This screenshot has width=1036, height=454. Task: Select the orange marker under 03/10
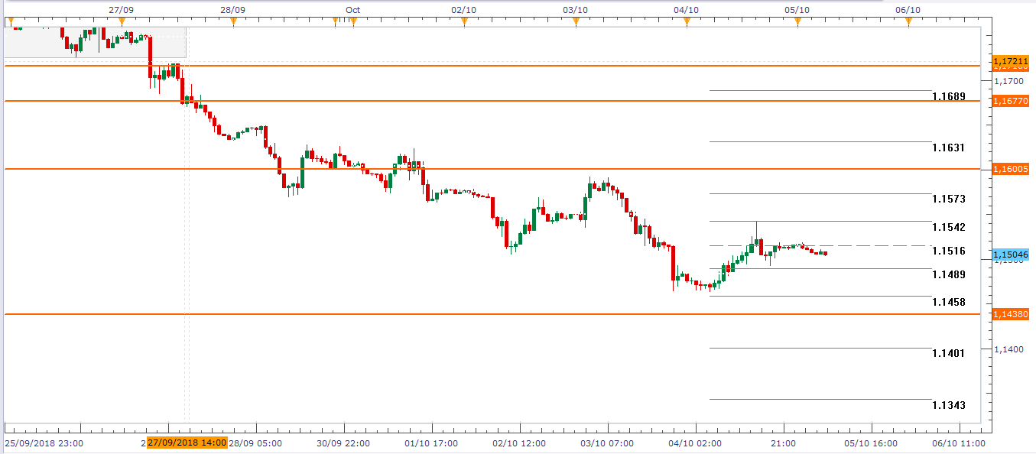575,22
